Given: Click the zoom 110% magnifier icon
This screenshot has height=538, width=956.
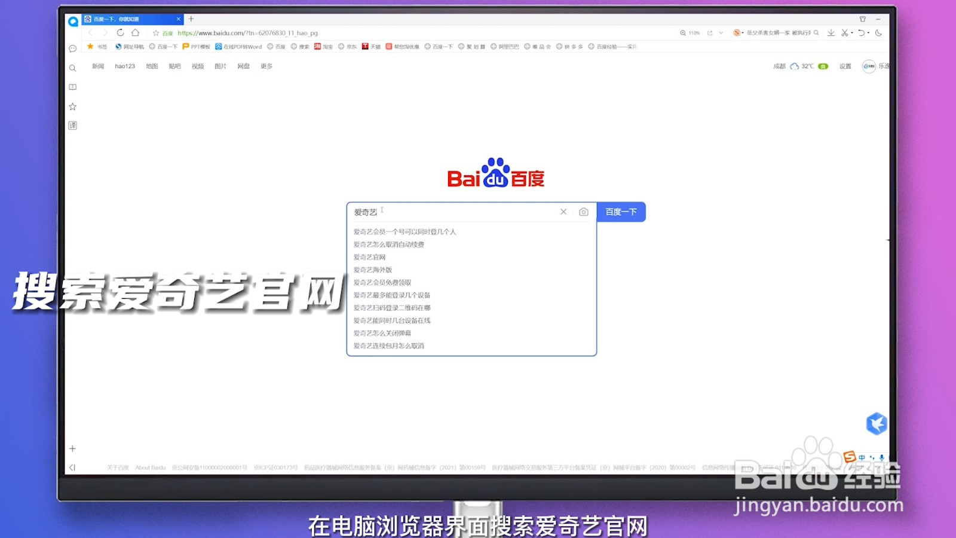Looking at the screenshot, I should [683, 33].
